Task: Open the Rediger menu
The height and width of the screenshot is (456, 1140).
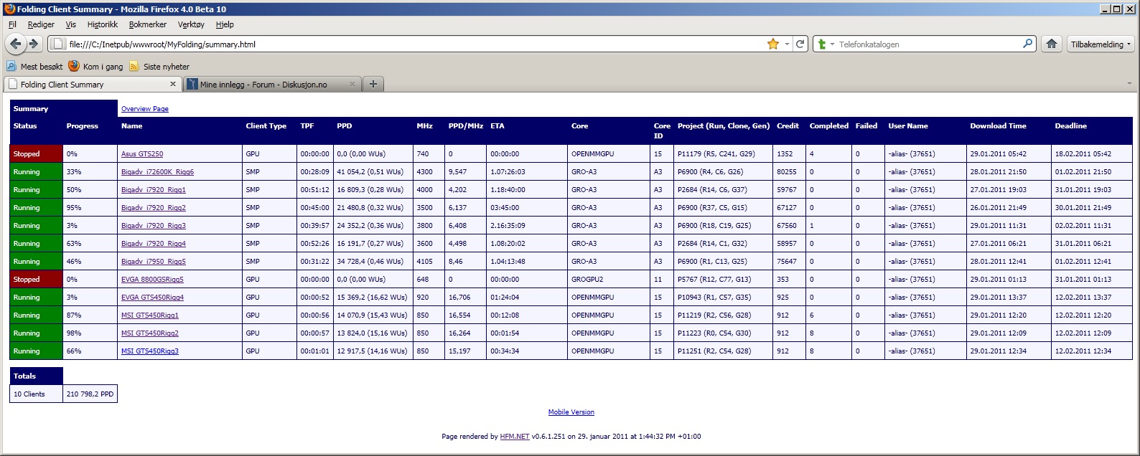Action: coord(41,24)
